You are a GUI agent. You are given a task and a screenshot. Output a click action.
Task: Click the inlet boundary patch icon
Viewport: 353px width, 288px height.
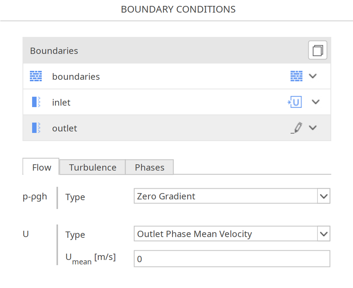35,102
